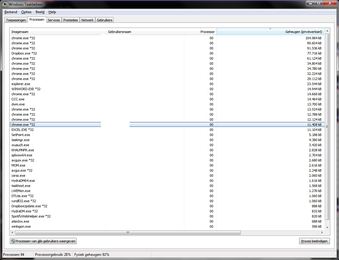Select the EXCEL.EXE *32 process
This screenshot has width=339, height=260.
[x=167, y=130]
